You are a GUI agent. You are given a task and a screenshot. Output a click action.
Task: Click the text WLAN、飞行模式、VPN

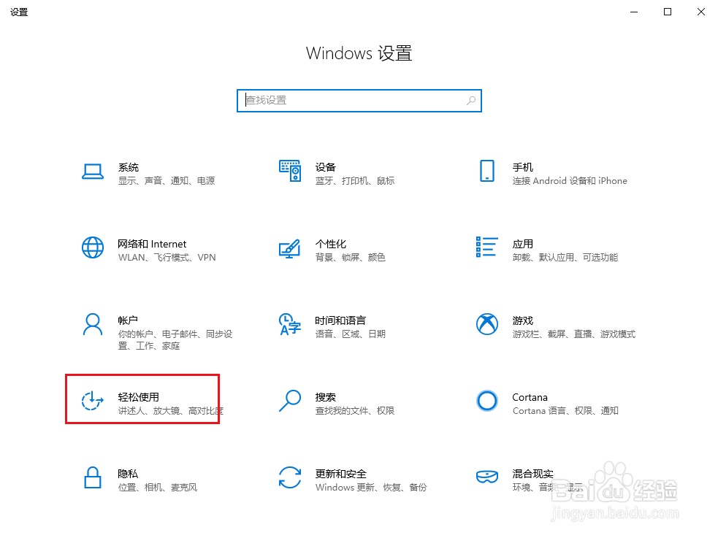click(x=167, y=258)
